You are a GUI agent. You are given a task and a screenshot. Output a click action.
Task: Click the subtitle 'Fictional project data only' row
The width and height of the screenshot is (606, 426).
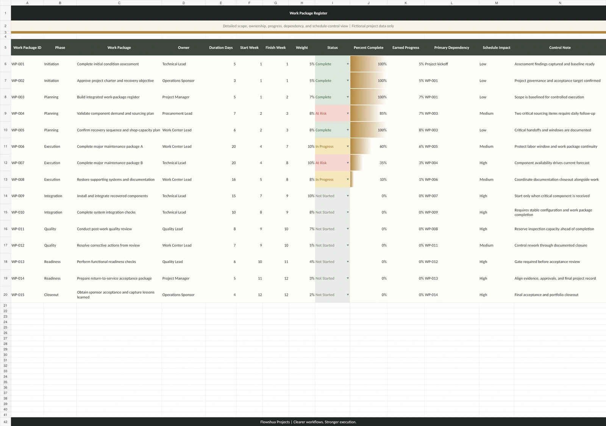[x=308, y=26]
